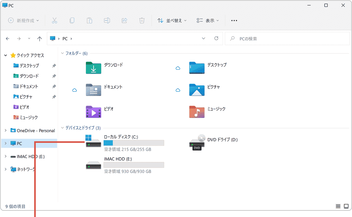The width and height of the screenshot is (352, 217).
Task: Click the Rename icon in toolbar
Action: point(107,20)
